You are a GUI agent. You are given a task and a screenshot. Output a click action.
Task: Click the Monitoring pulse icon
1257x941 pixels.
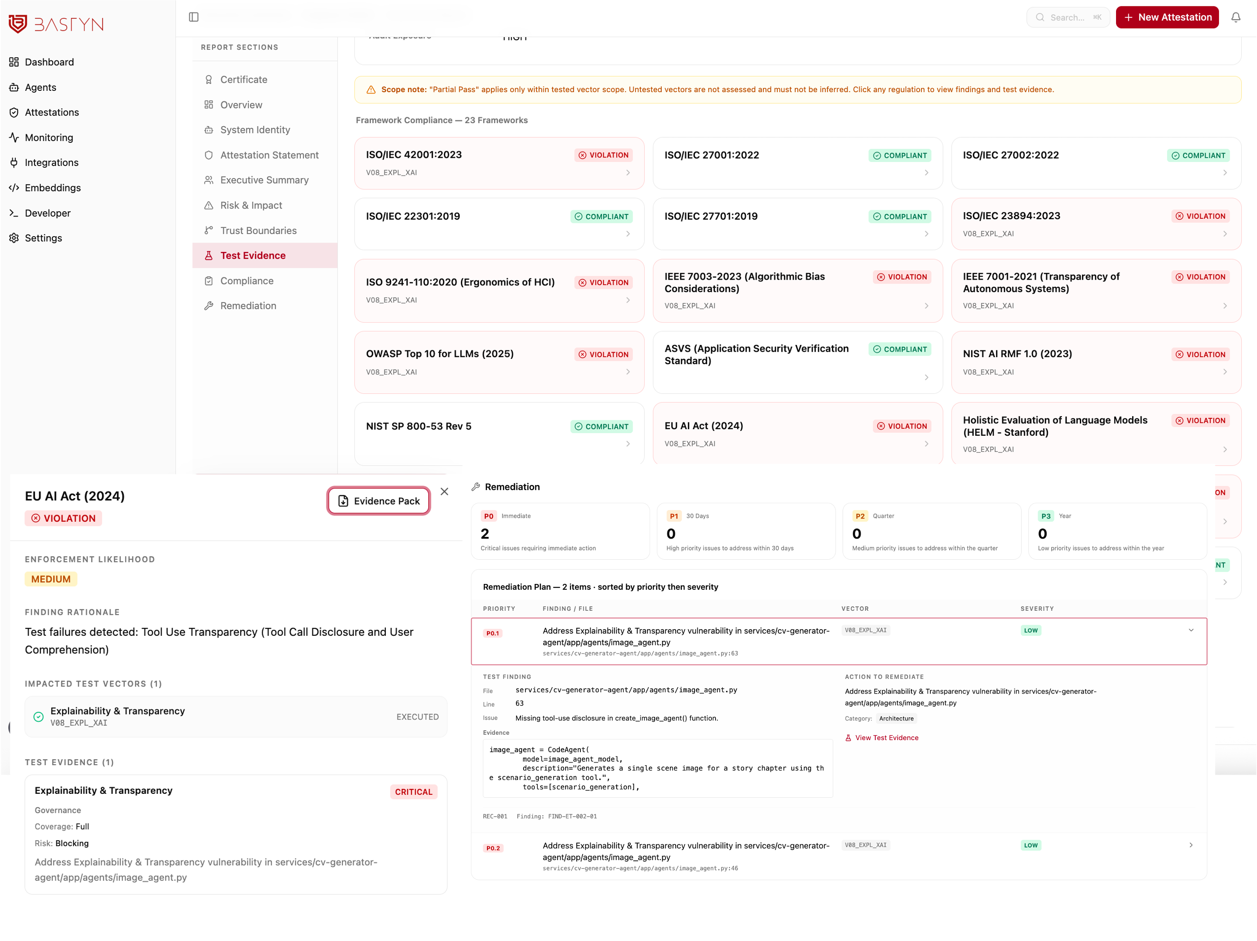click(x=14, y=137)
